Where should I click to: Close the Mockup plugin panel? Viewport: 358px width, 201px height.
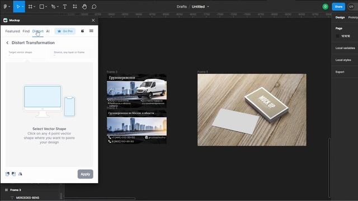pyautogui.click(x=93, y=20)
